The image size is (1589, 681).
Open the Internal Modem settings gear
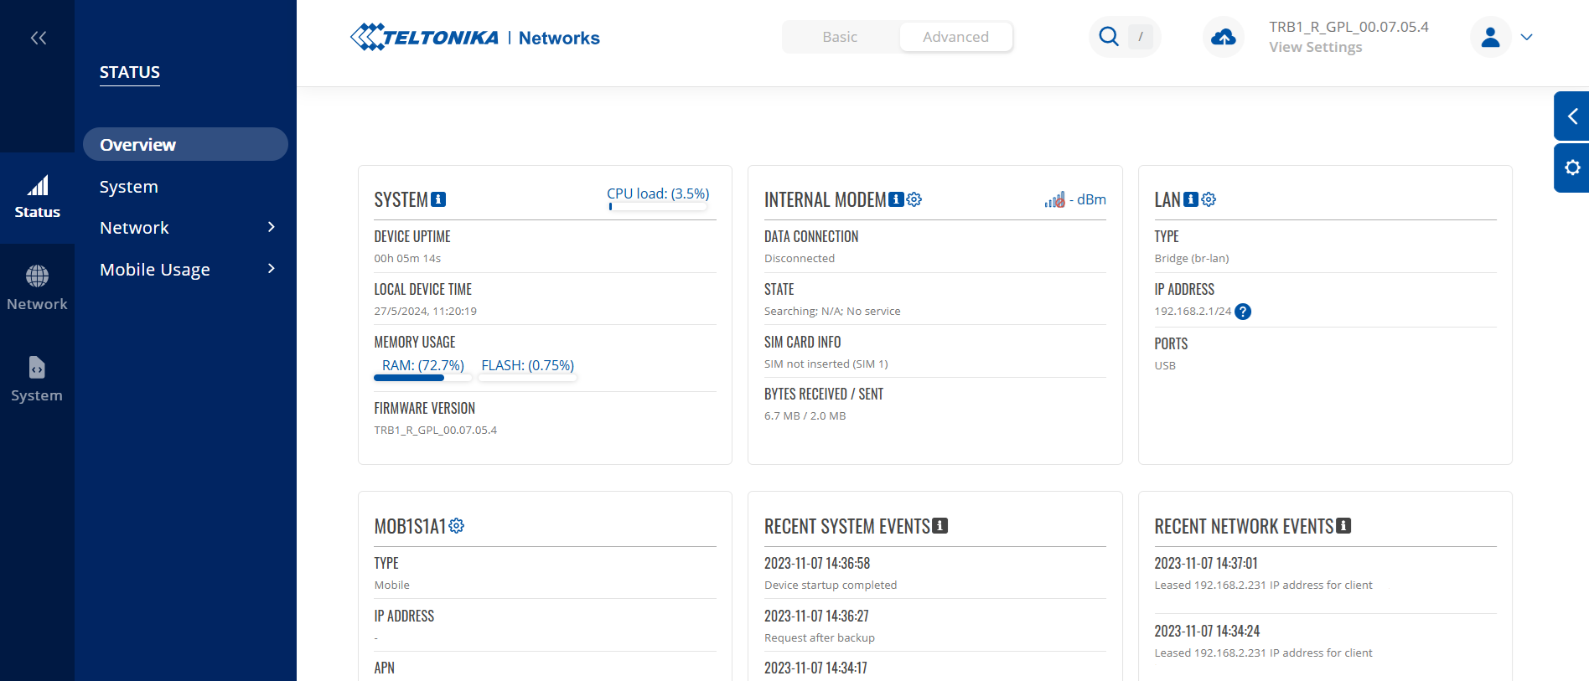pyautogui.click(x=914, y=199)
